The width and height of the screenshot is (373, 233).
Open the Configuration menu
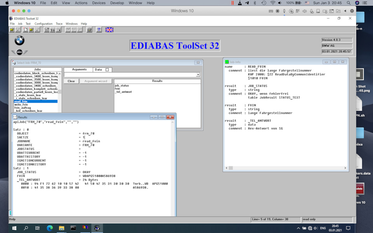tap(44, 24)
